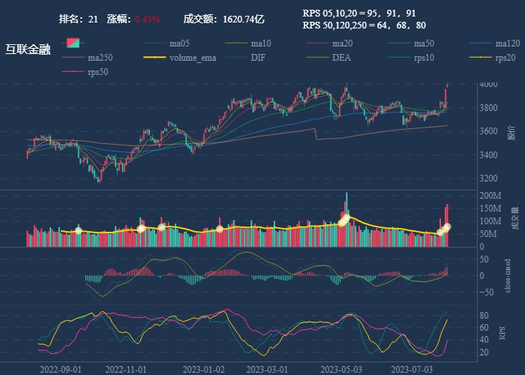Click the 股价 axis title
Image resolution: width=525 pixels, height=375 pixels.
coord(511,133)
